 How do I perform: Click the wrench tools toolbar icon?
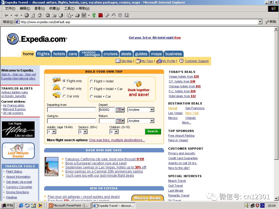(107, 16)
